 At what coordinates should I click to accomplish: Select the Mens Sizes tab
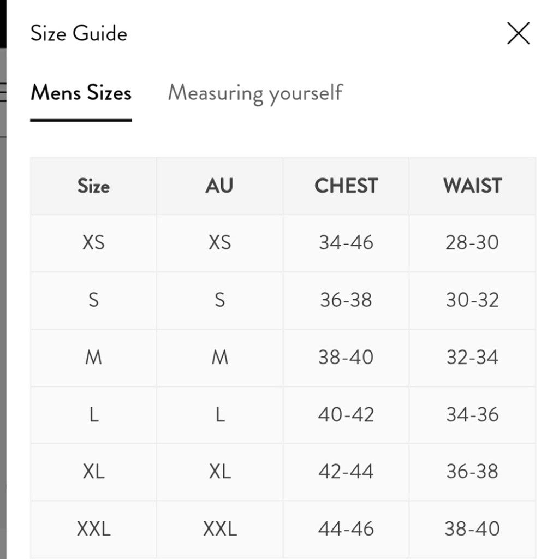(81, 93)
